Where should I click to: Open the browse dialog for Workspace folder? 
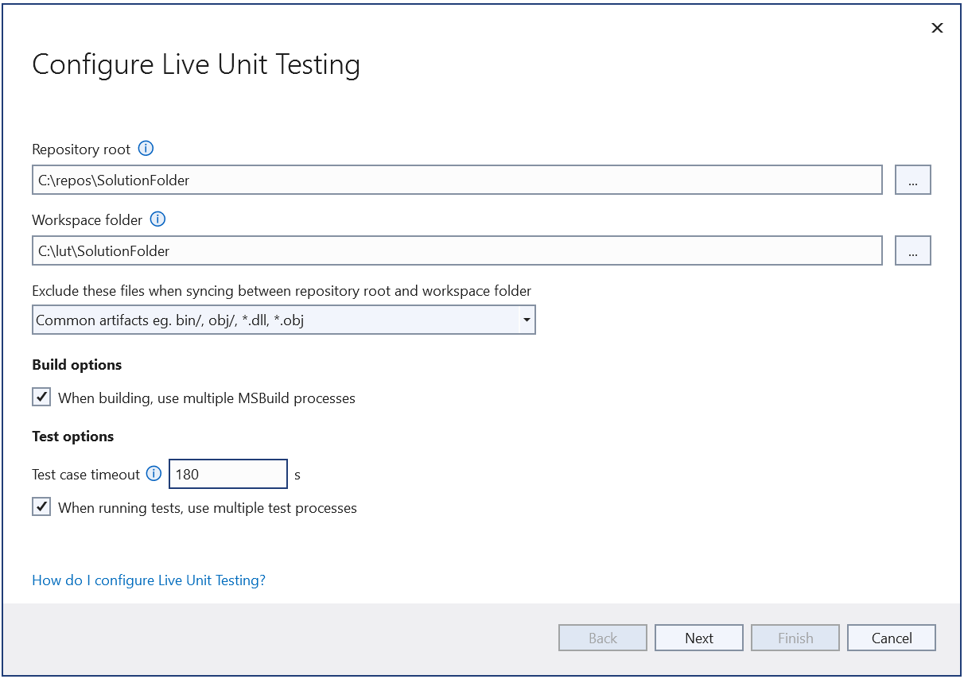pyautogui.click(x=912, y=250)
